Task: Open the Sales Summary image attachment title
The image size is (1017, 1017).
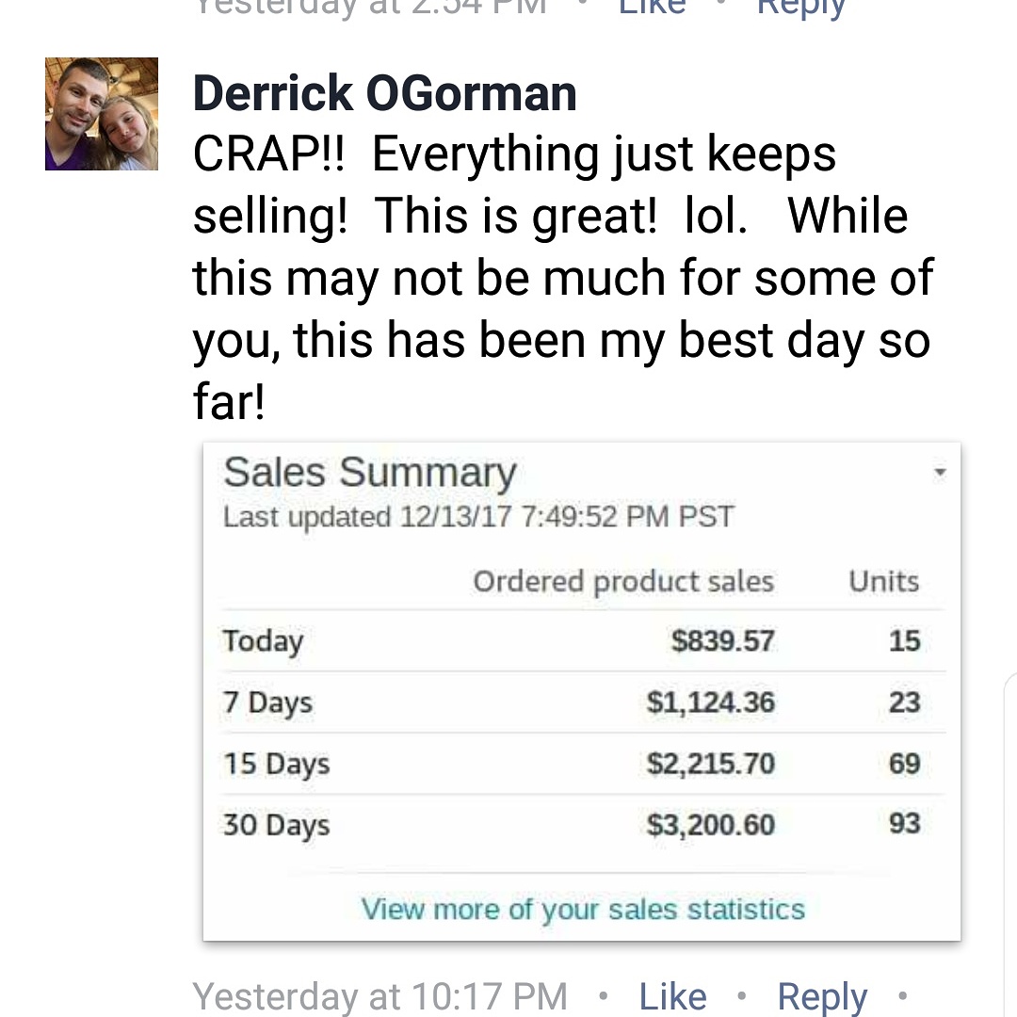Action: pyautogui.click(x=370, y=472)
